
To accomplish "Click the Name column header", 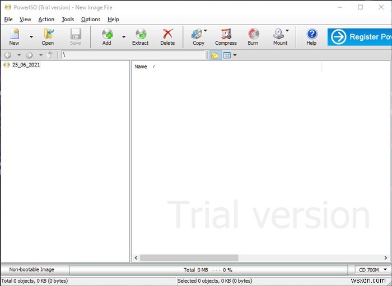I will click(x=141, y=66).
